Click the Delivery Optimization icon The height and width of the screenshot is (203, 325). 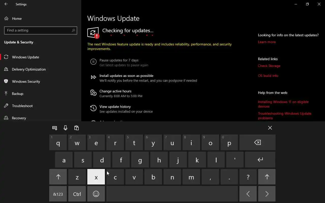coord(6,69)
